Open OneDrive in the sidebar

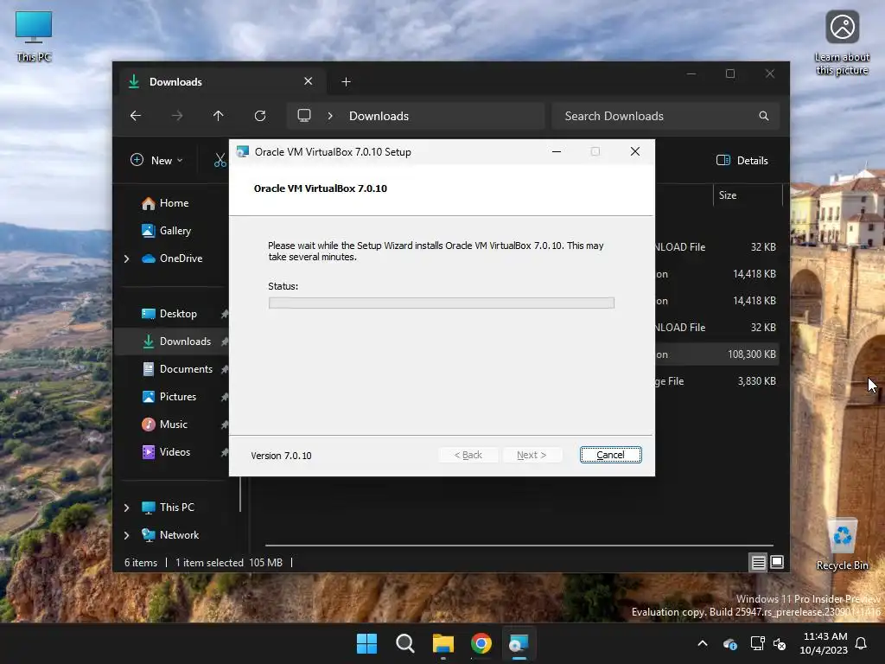181,259
